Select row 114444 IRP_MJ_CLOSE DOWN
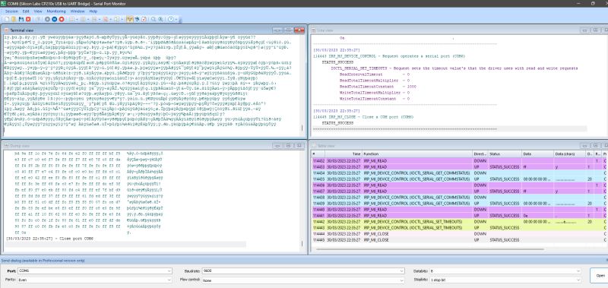The image size is (608, 288). 459,234
